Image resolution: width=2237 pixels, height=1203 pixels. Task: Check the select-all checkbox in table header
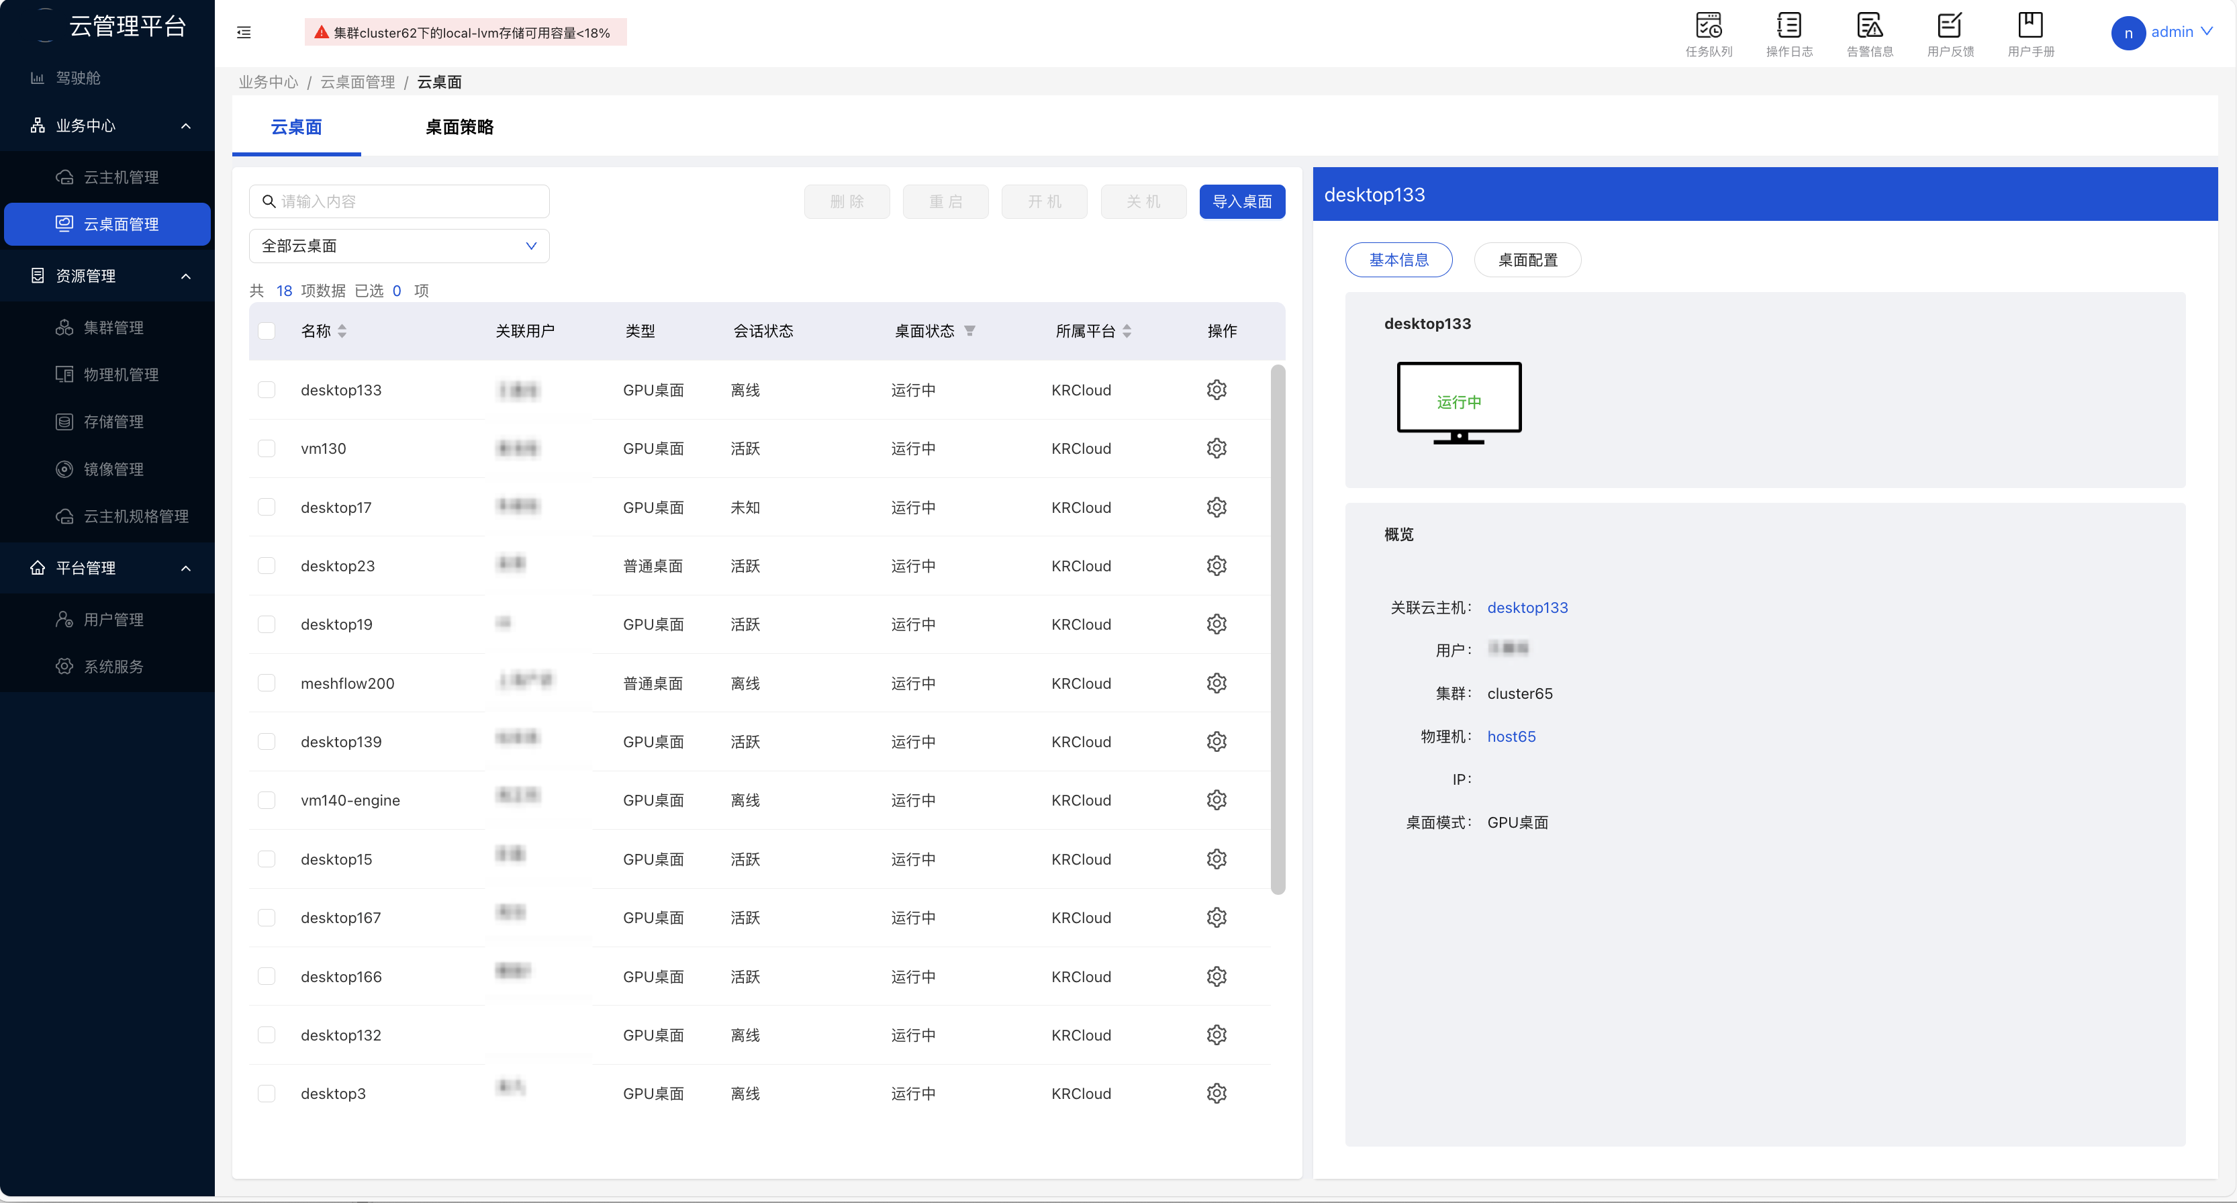267,331
